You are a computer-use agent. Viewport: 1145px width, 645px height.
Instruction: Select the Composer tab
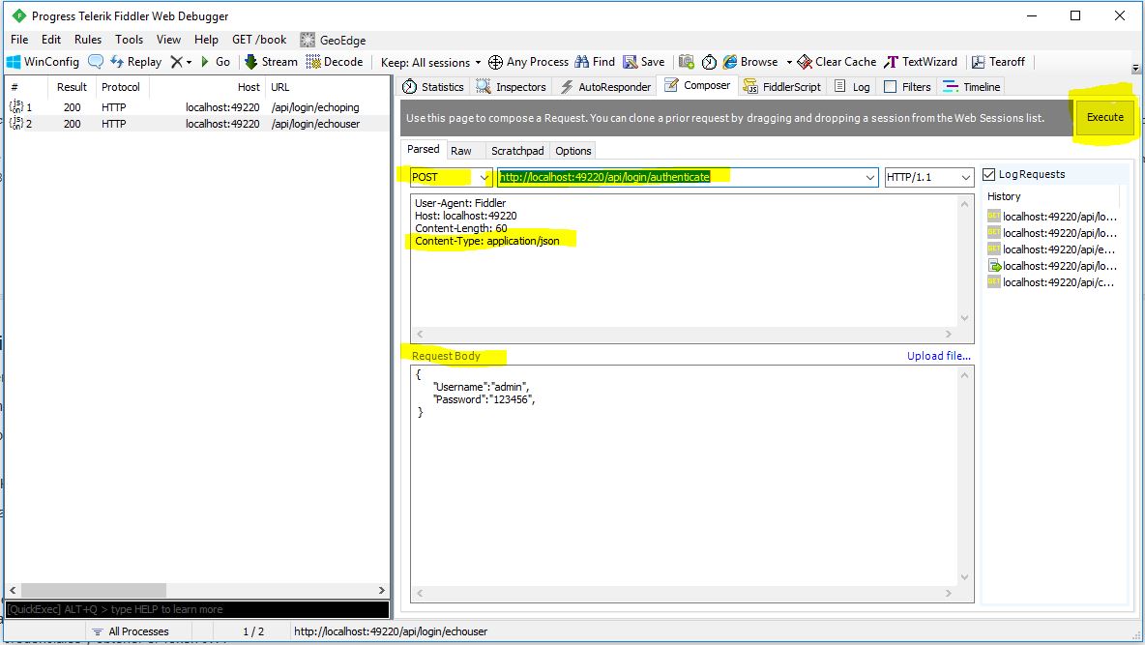click(x=697, y=85)
